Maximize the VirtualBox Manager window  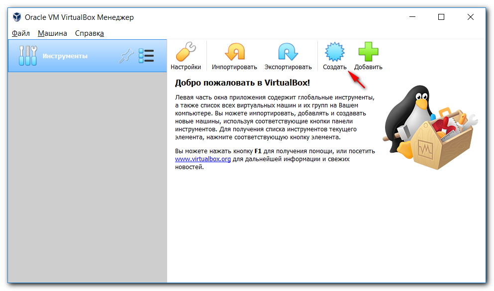coord(441,17)
